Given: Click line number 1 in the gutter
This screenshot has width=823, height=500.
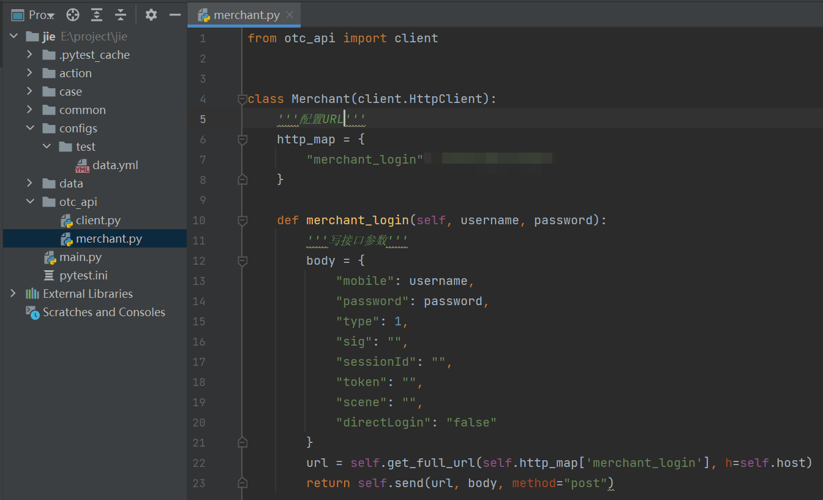Looking at the screenshot, I should 203,39.
